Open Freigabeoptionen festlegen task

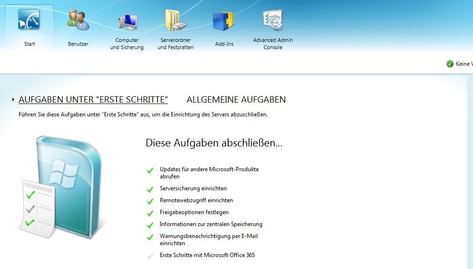point(194,212)
